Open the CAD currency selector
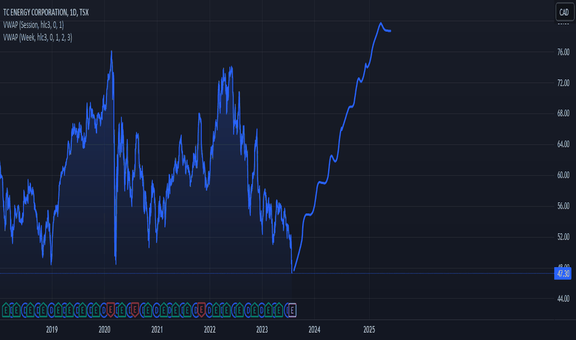 pyautogui.click(x=564, y=12)
